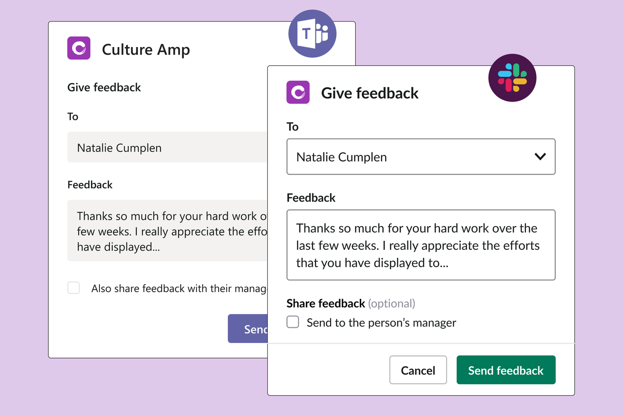Cancel the Give feedback dialog
This screenshot has width=623, height=415.
(x=418, y=370)
